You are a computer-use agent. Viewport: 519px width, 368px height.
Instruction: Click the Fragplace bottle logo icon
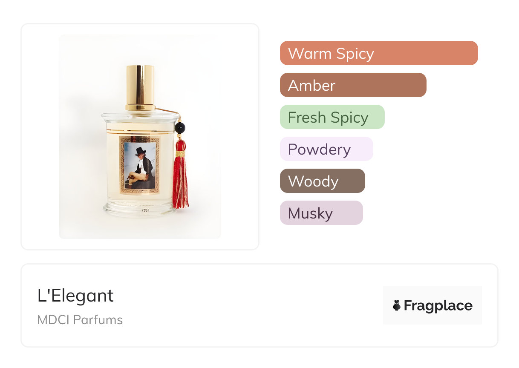coord(397,305)
